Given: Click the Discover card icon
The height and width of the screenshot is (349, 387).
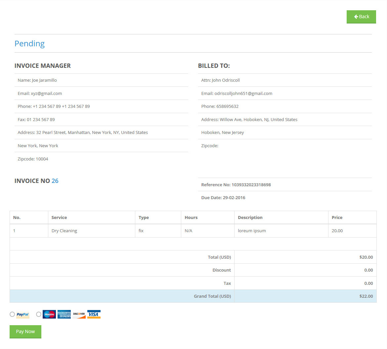Looking at the screenshot, I should [79, 314].
